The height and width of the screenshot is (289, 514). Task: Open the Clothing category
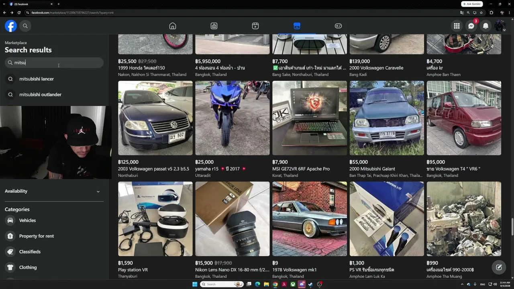click(x=54, y=267)
